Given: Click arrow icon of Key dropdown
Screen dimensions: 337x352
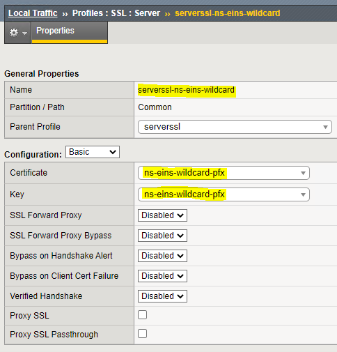Looking at the screenshot, I should 303,194.
